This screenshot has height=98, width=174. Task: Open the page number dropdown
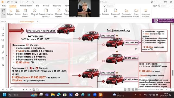point(23,90)
